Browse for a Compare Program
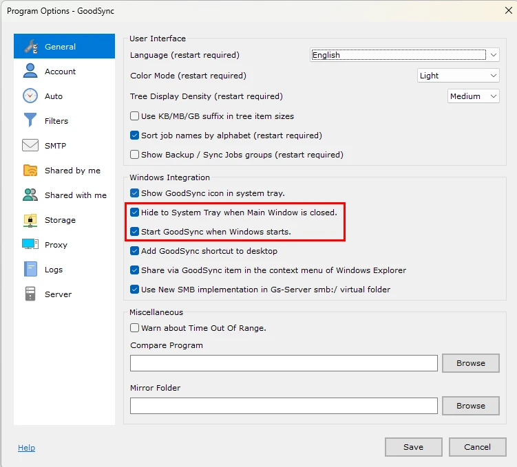This screenshot has height=467, width=517. [470, 363]
